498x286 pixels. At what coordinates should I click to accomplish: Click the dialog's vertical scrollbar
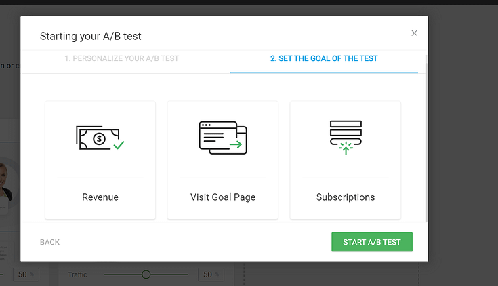pyautogui.click(x=426, y=138)
